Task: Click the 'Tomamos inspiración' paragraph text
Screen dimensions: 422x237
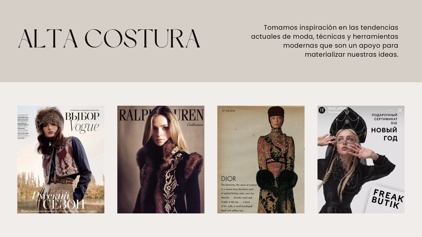Action: click(325, 41)
